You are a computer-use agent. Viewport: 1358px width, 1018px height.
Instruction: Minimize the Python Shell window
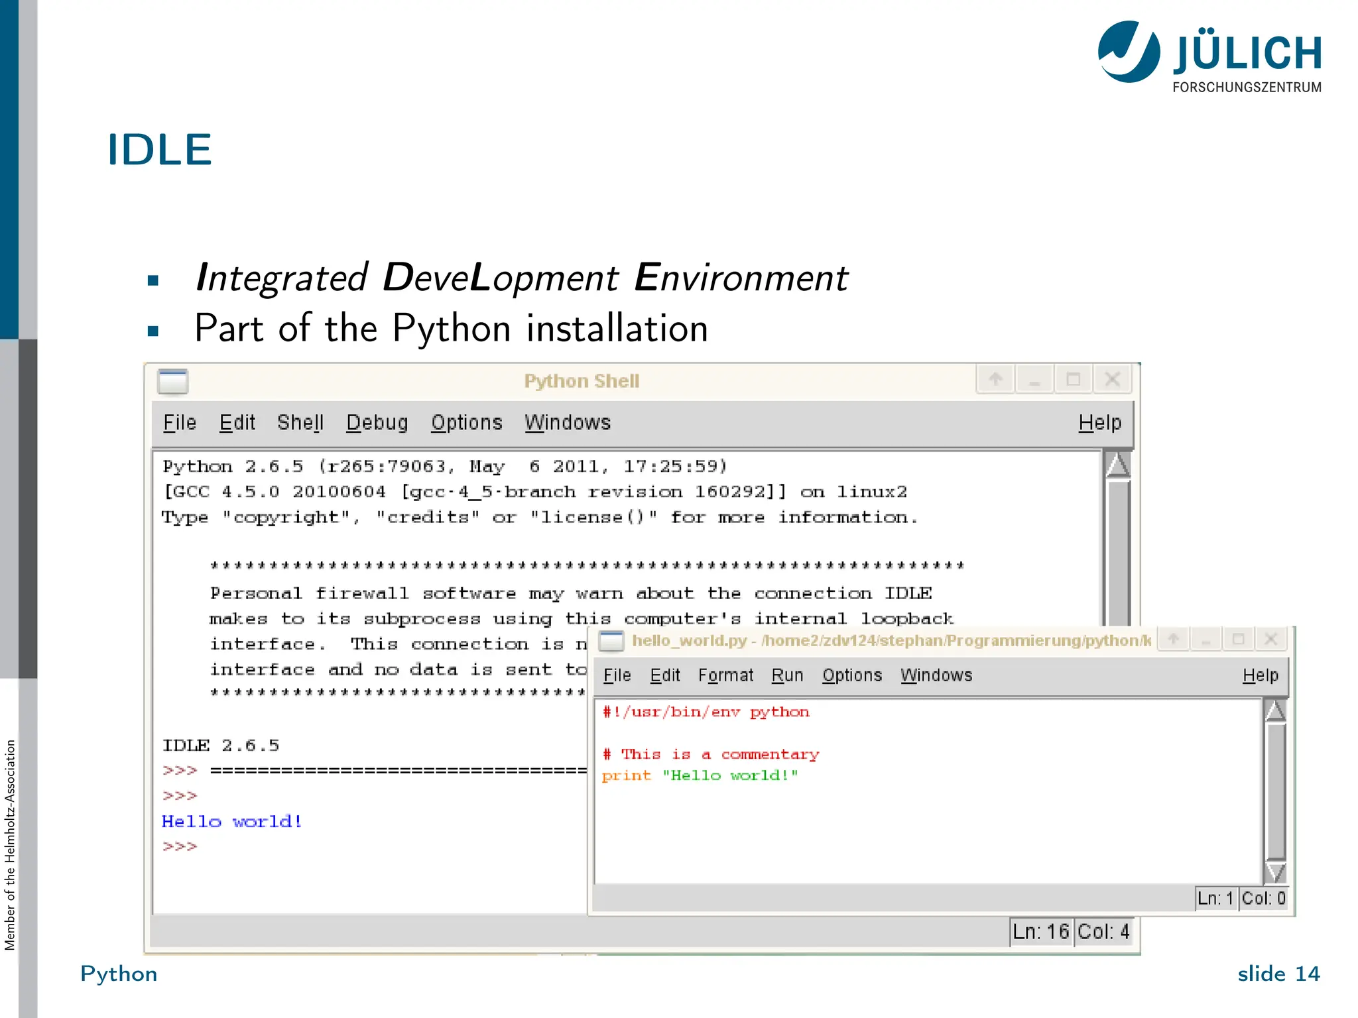pyautogui.click(x=1034, y=380)
